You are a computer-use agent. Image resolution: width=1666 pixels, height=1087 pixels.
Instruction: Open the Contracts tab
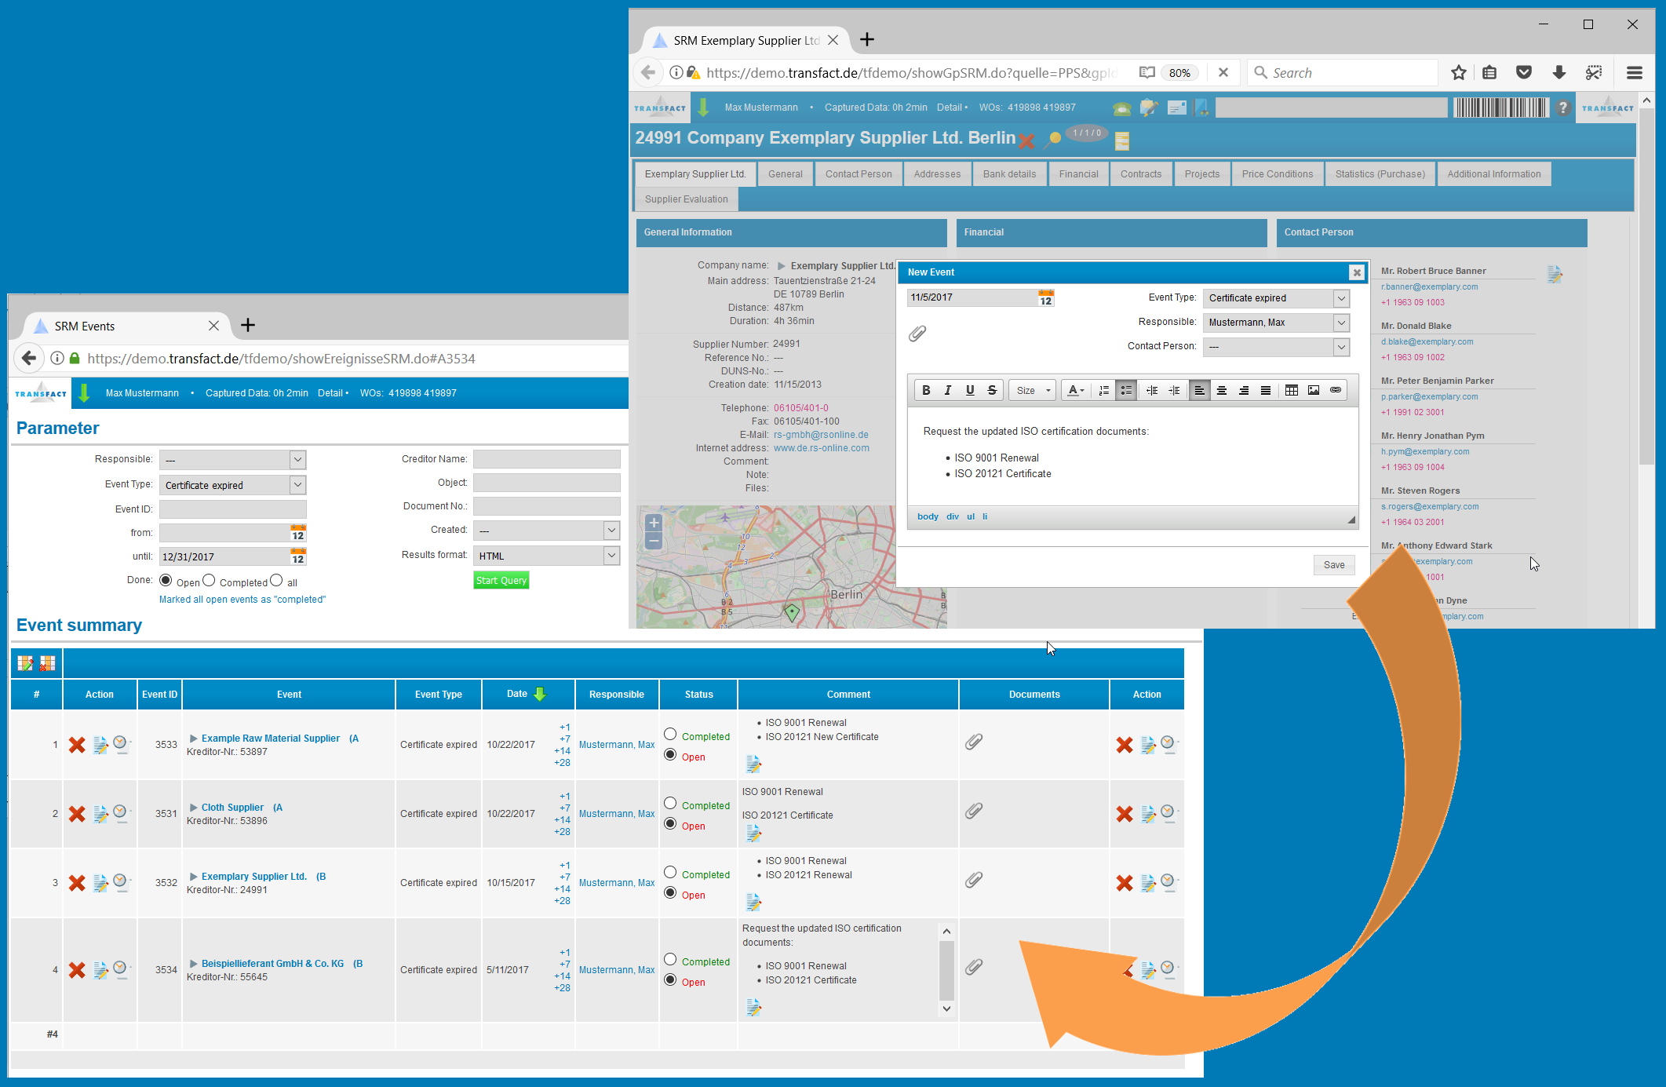point(1141,174)
